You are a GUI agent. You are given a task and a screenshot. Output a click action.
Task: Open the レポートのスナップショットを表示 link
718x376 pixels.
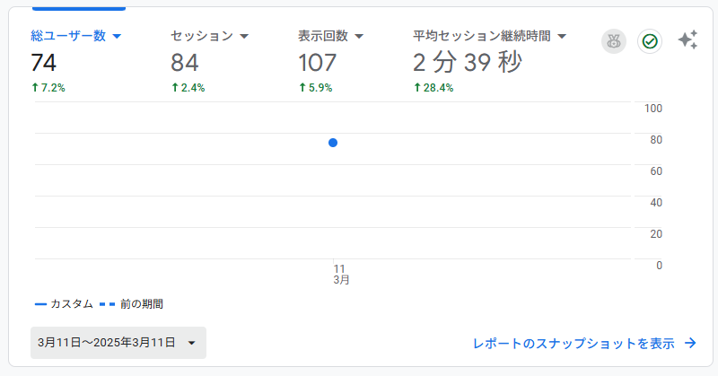click(574, 343)
